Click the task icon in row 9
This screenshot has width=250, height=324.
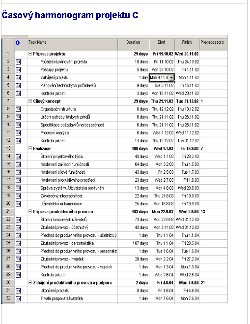18,117
